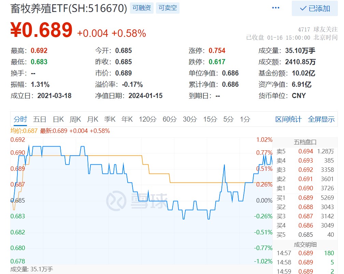
Task: Select the 可卖空 tag
Action: 168,8
